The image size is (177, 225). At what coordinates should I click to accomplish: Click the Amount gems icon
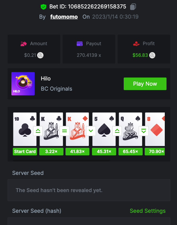pyautogui.click(x=24, y=44)
